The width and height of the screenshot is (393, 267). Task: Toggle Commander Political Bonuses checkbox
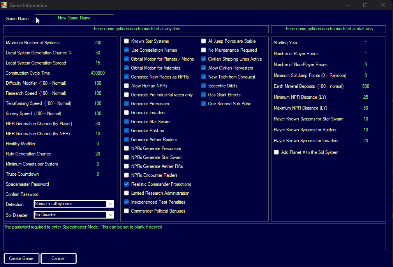[127, 211]
